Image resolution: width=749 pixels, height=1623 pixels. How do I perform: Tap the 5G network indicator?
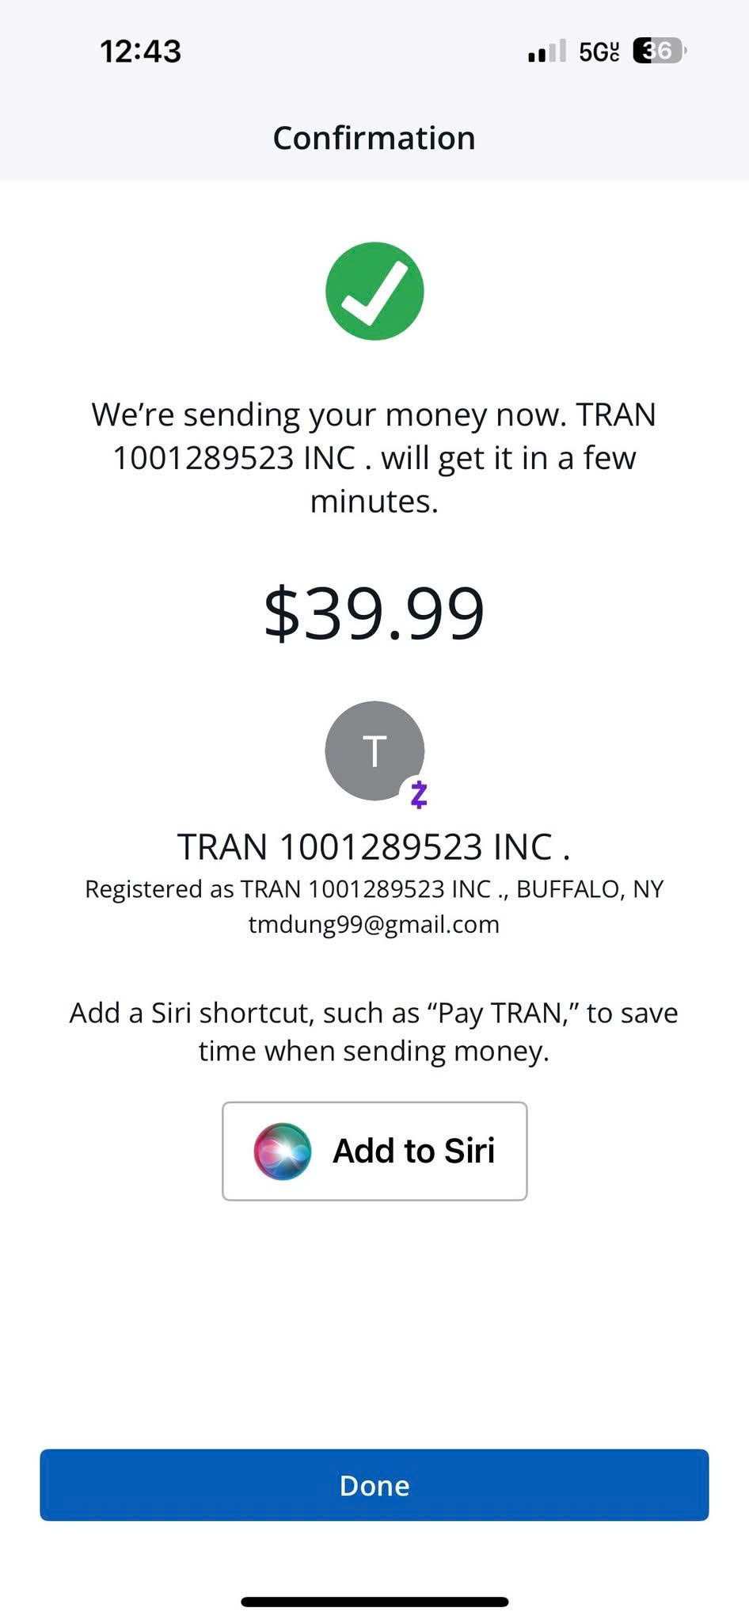(x=599, y=52)
